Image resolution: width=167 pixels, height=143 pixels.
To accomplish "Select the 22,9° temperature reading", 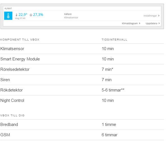I will point(23,15).
